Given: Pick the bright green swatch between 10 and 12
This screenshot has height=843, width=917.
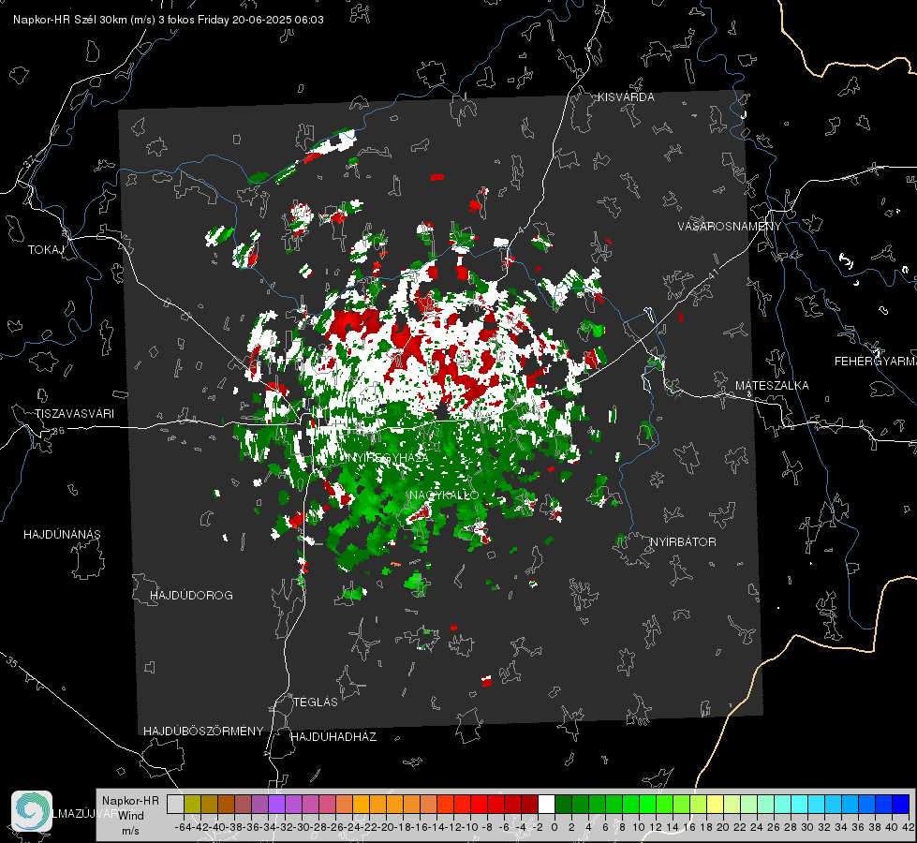Looking at the screenshot, I should coord(647,804).
